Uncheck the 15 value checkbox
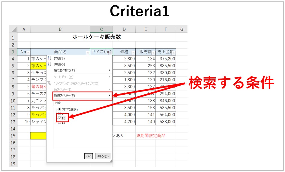 coord(60,118)
